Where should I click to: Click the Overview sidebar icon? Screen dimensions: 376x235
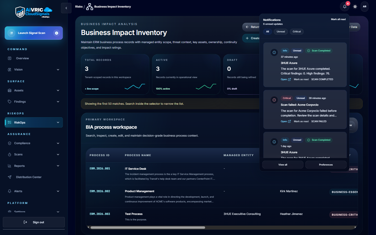pos(10,58)
